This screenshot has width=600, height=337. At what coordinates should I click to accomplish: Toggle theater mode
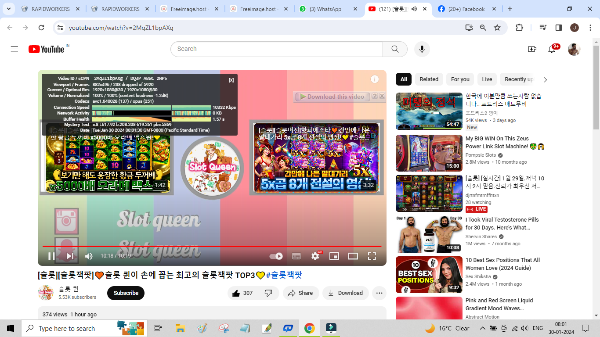353,256
